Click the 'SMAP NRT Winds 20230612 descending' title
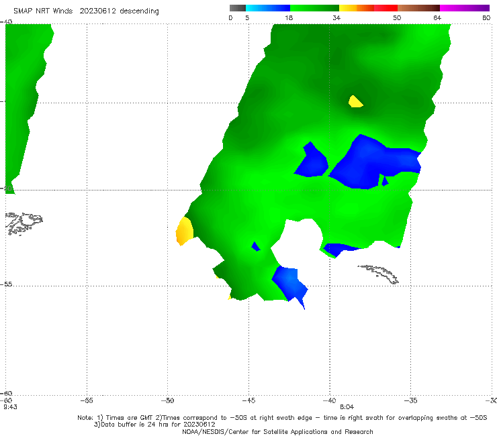This screenshot has height=436, width=497. [86, 11]
